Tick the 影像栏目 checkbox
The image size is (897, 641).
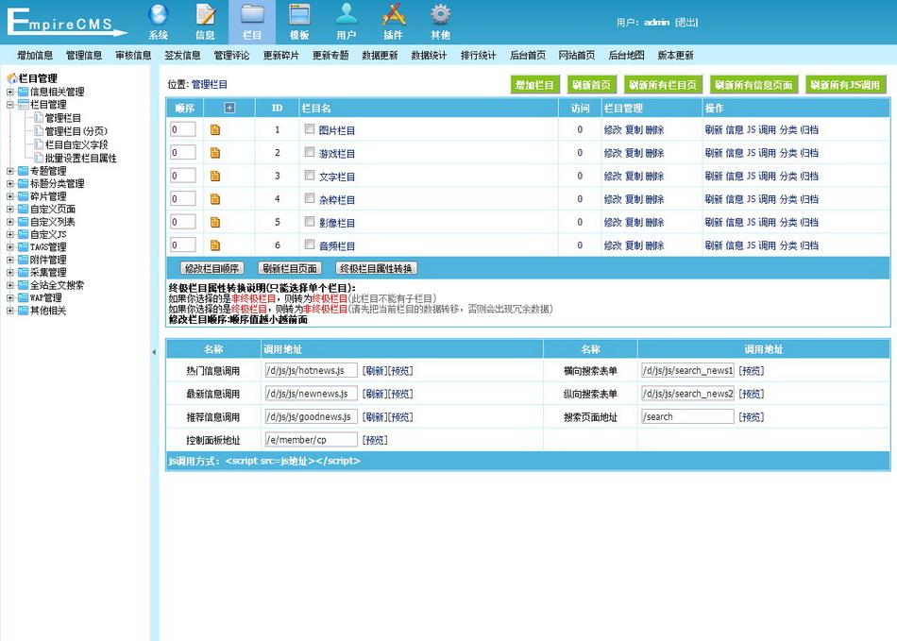pos(310,222)
